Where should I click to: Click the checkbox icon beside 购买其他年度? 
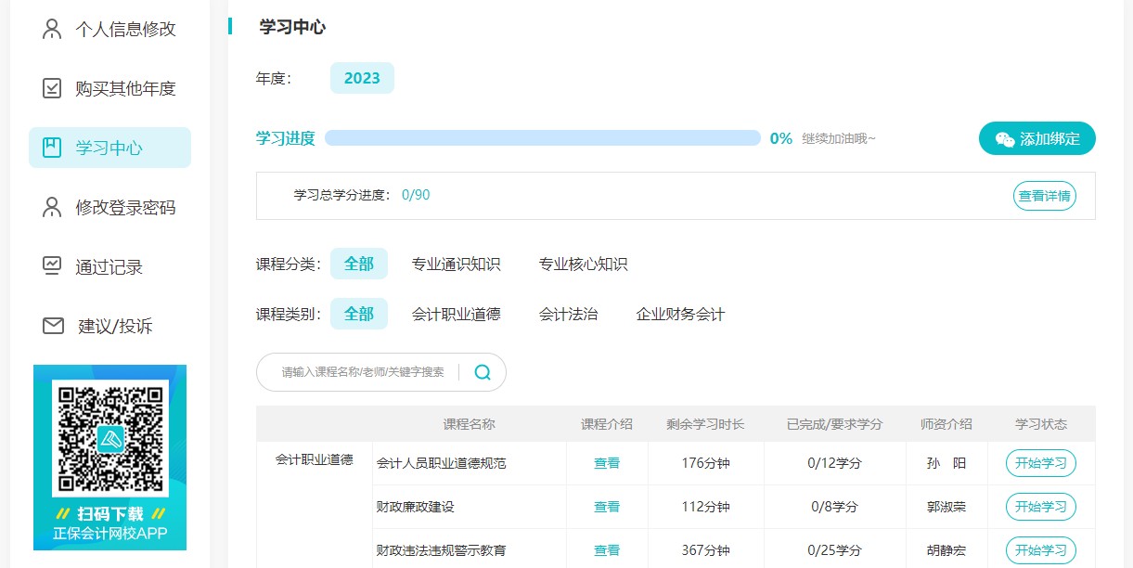click(52, 88)
